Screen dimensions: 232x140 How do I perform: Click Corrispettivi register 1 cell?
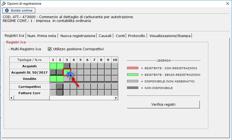(53, 86)
